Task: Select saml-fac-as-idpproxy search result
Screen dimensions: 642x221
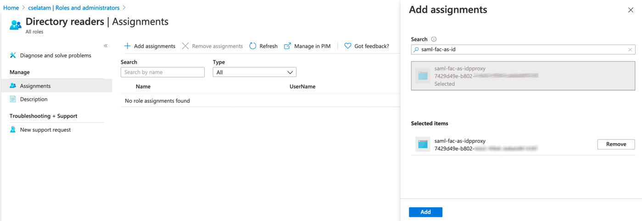Action: (523, 76)
